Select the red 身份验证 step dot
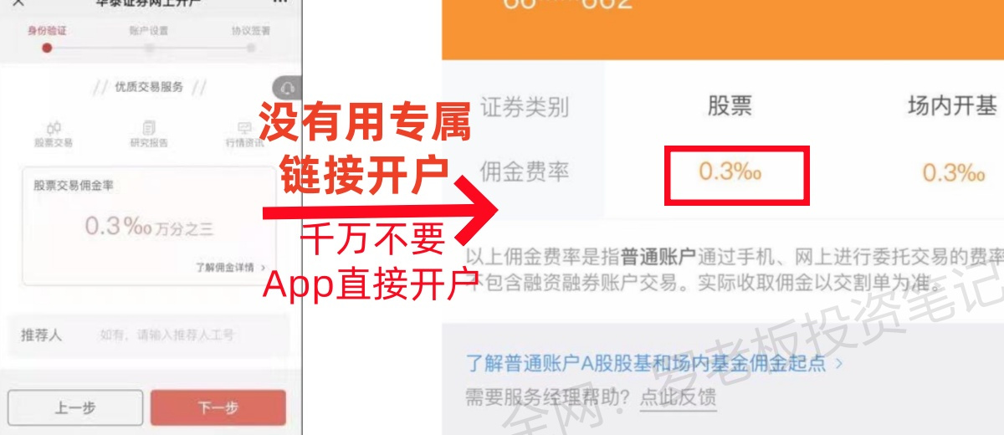Viewport: 1004px width, 435px height. coord(47,49)
